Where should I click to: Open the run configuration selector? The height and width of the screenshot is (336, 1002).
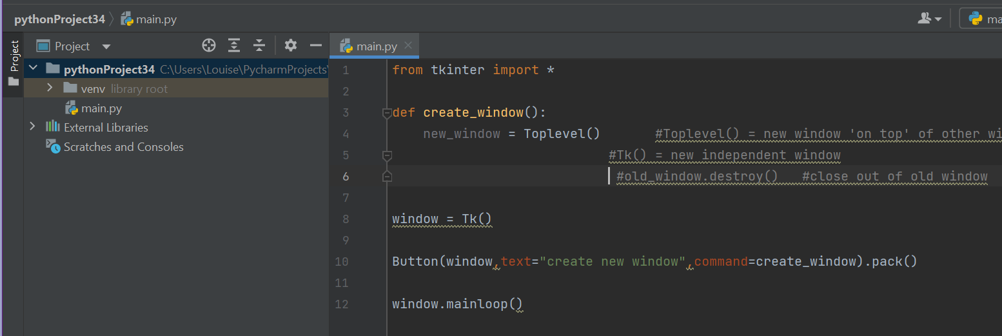point(981,19)
